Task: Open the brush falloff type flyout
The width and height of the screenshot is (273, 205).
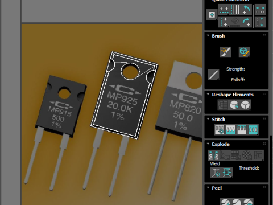Action: (214, 75)
